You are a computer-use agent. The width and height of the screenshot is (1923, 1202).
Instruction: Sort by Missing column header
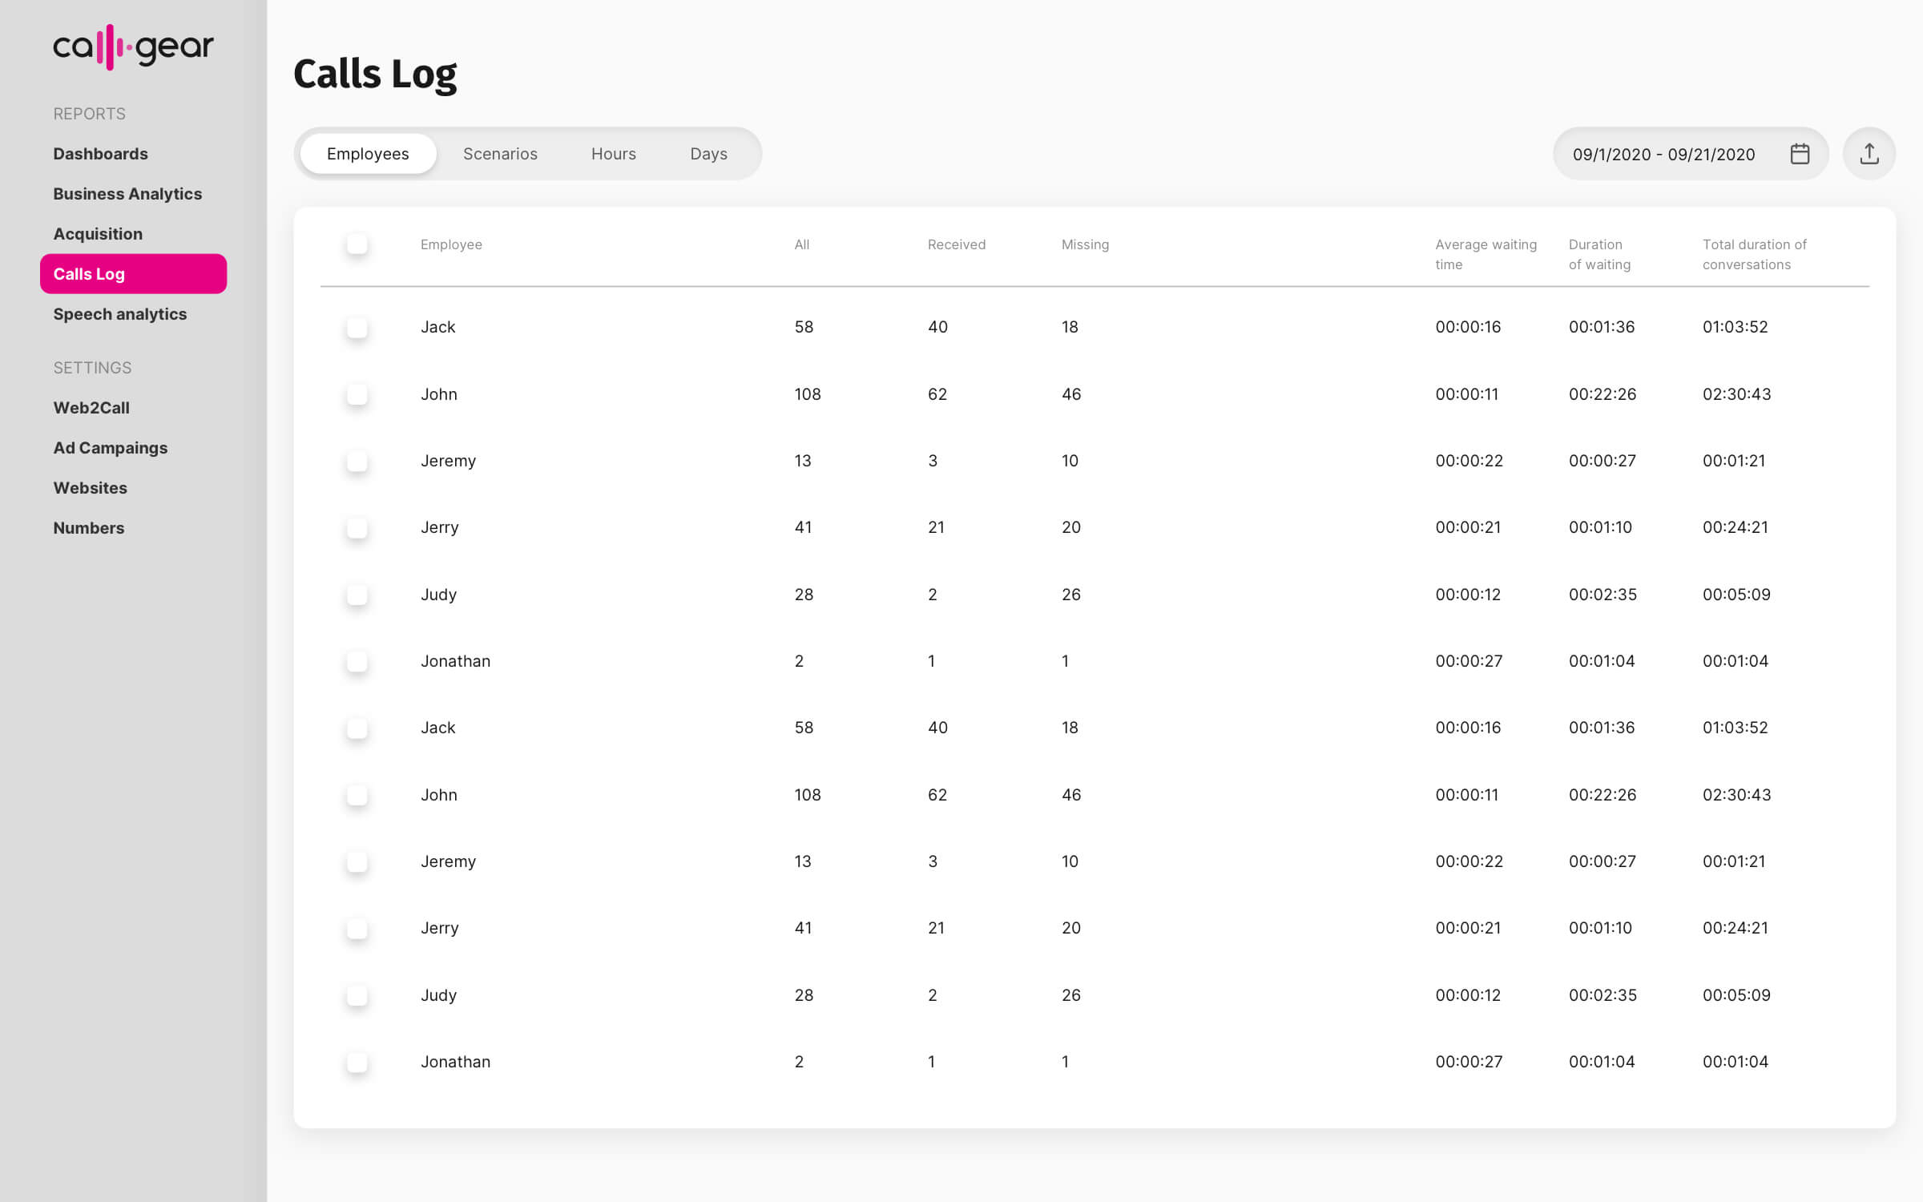[x=1085, y=244]
